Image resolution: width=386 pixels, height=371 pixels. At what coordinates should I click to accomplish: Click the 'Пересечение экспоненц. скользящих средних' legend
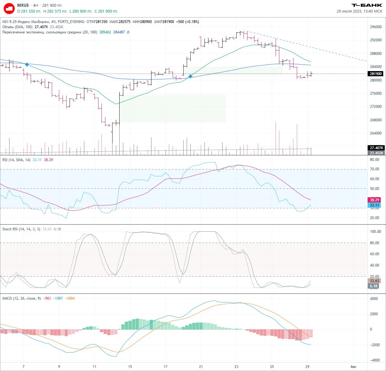pos(50,32)
